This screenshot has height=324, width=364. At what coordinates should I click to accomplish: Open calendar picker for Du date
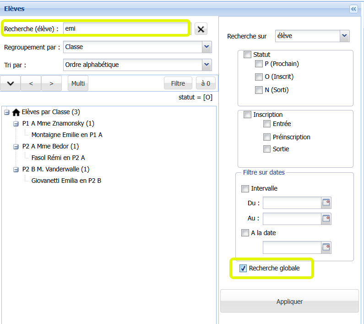[326, 203]
